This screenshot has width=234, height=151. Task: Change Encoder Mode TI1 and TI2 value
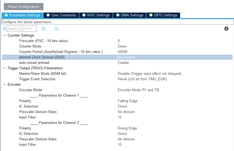(138, 90)
